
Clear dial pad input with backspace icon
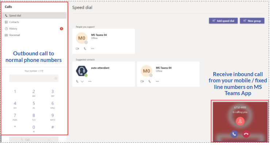click(55, 78)
